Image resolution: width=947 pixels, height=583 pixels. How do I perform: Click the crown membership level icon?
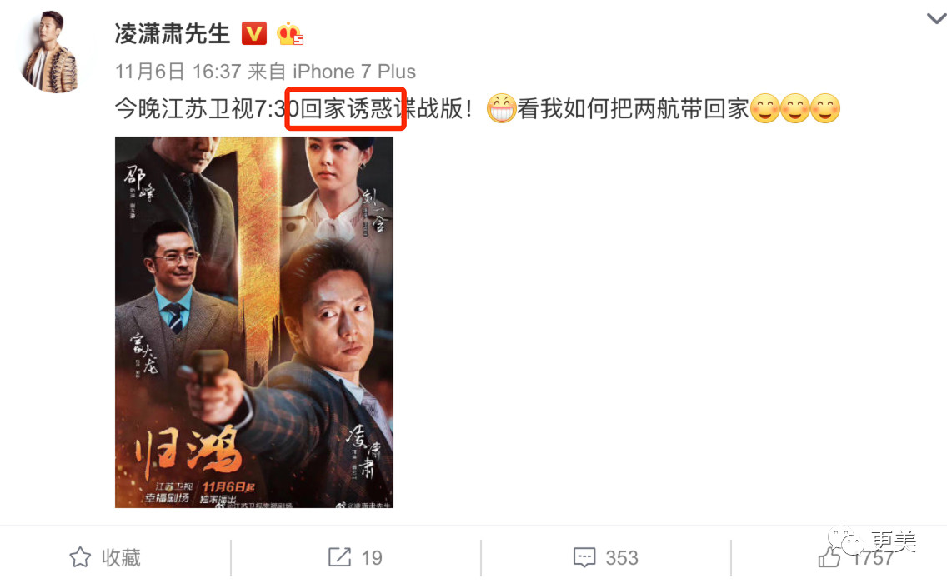(290, 34)
